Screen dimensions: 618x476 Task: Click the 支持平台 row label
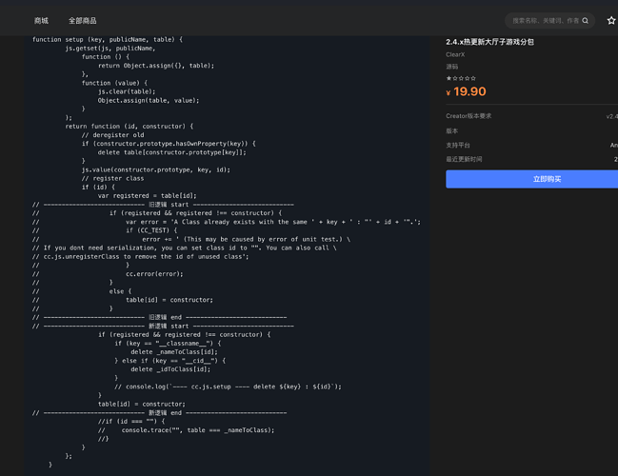click(x=457, y=145)
